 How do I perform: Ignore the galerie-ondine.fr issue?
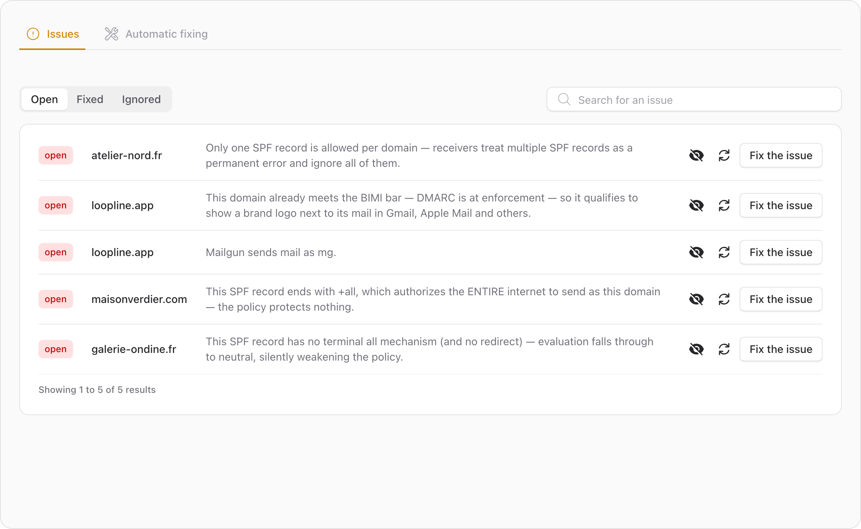pyautogui.click(x=696, y=349)
